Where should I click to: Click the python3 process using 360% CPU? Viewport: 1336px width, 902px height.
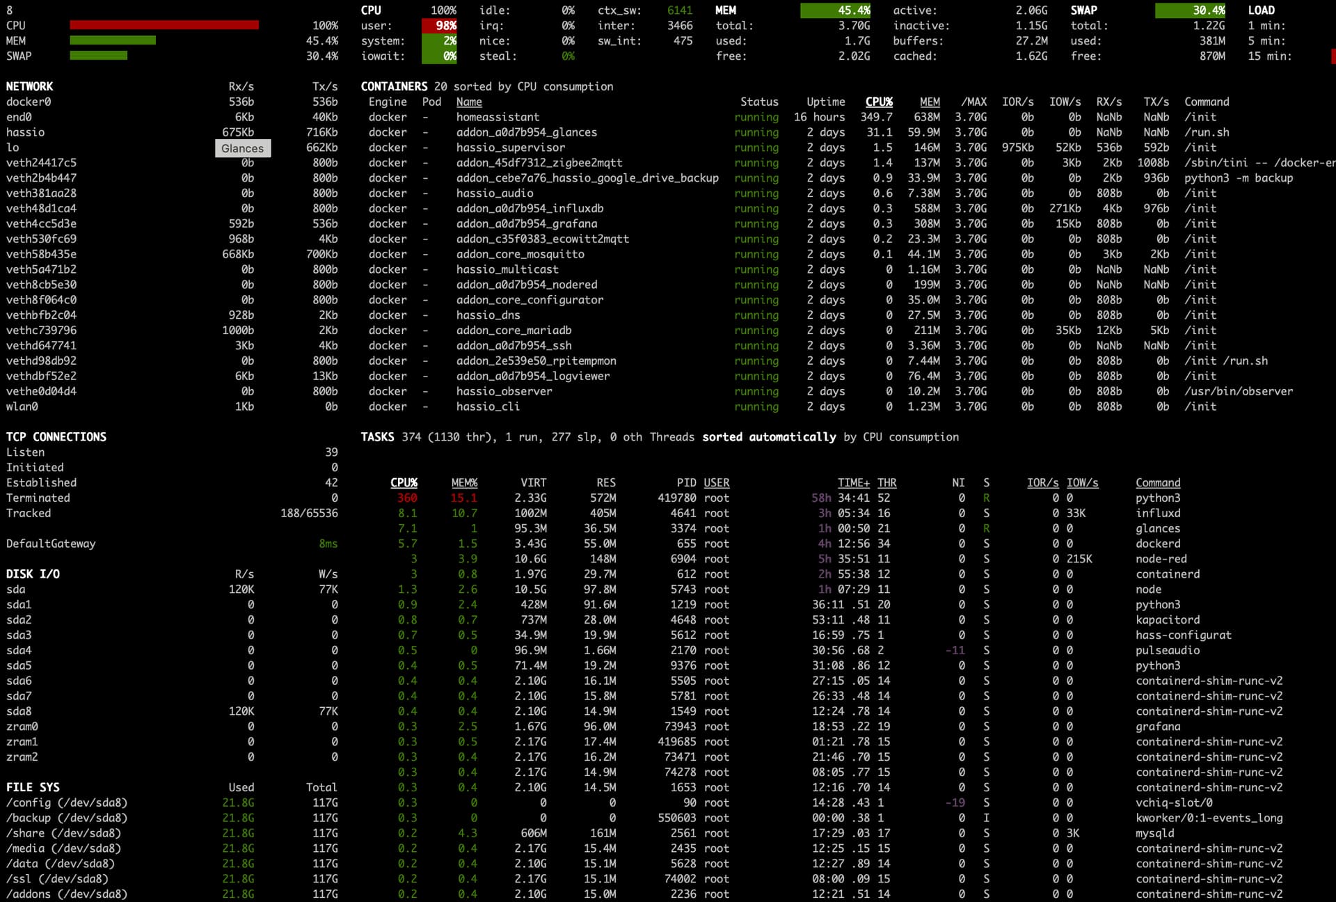click(x=1157, y=498)
